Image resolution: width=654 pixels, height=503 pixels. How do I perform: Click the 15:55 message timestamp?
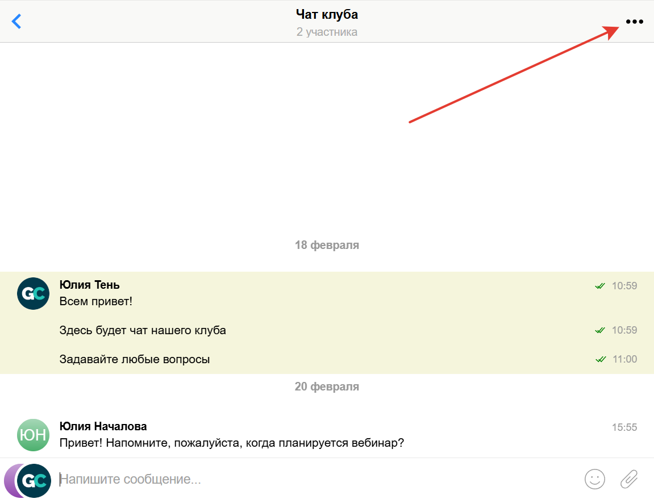coord(624,427)
